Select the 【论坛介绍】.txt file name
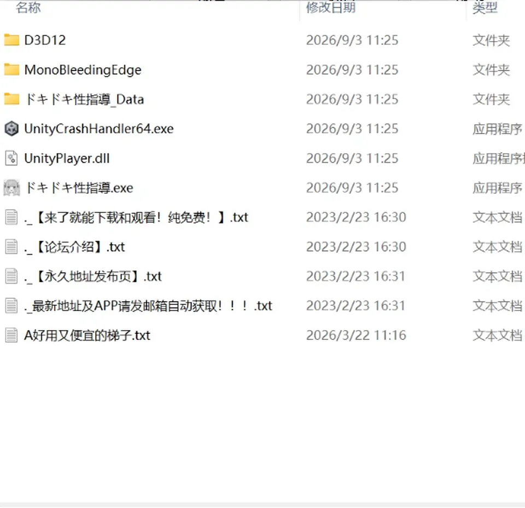This screenshot has height=508, width=525. pyautogui.click(x=74, y=247)
